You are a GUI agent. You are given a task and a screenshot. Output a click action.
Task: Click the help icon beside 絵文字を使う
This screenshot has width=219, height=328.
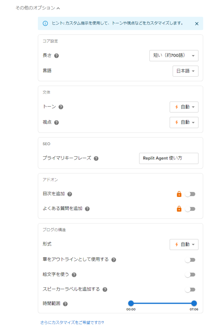pyautogui.click(x=74, y=275)
